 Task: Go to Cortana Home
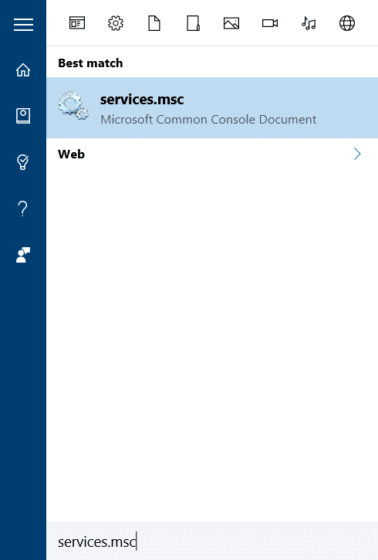click(x=23, y=70)
